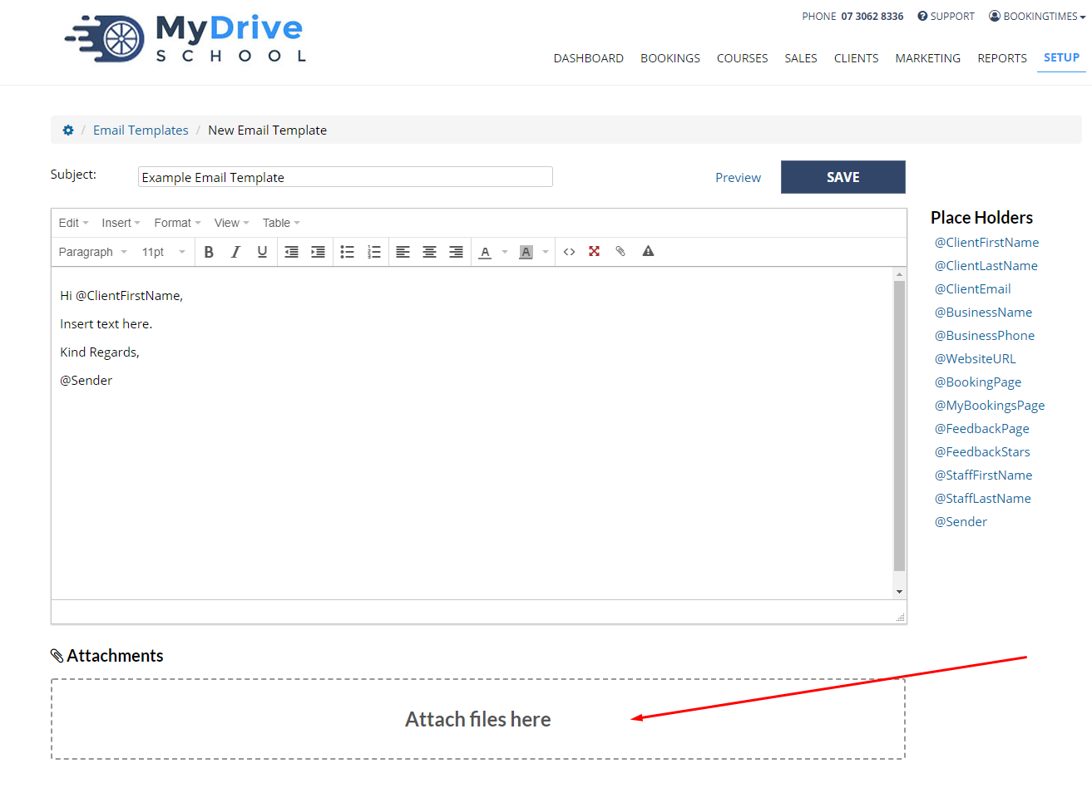1092x793 pixels.
Task: Open the Dashboard tab
Action: pos(589,58)
